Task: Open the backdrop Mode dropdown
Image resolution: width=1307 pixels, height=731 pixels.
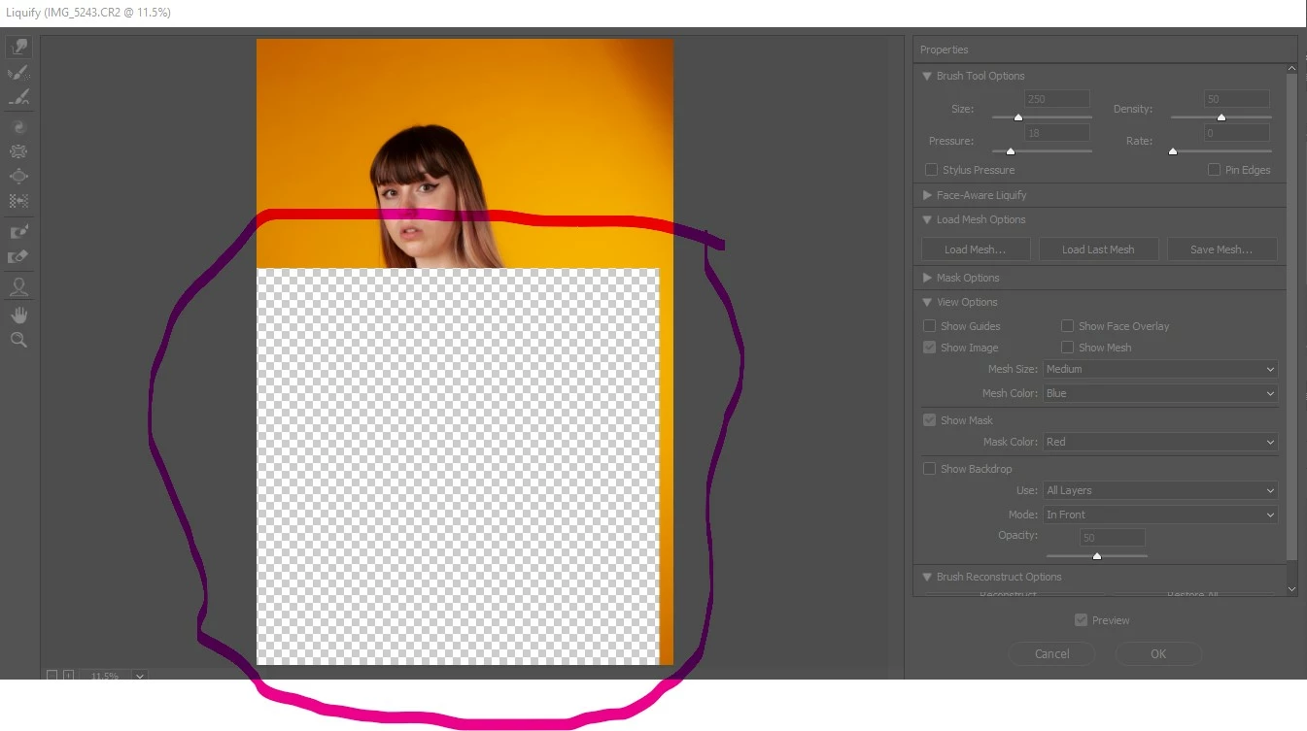Action: [x=1160, y=515]
